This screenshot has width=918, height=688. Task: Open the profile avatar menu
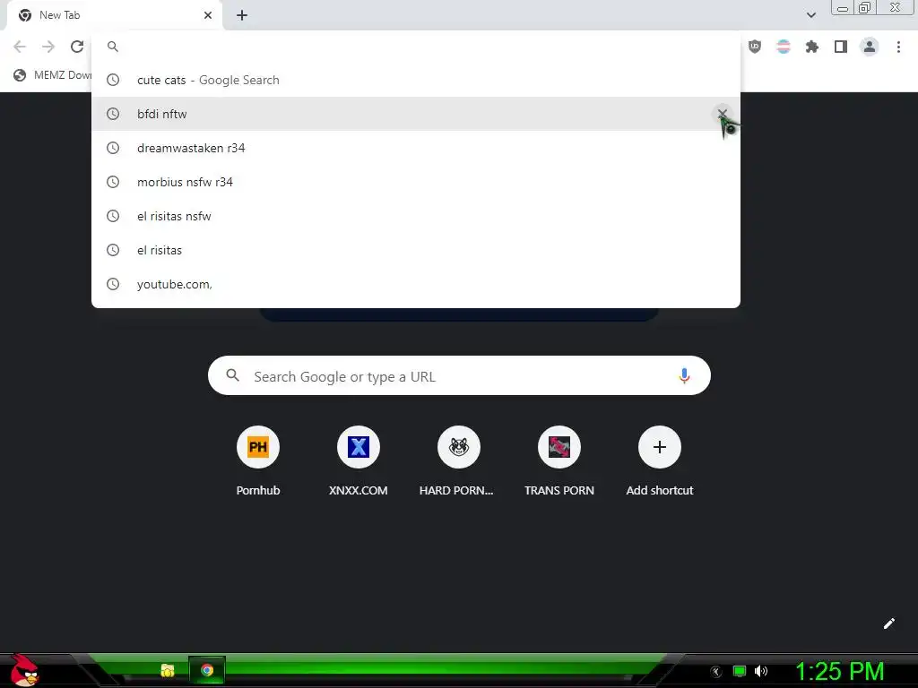point(870,47)
